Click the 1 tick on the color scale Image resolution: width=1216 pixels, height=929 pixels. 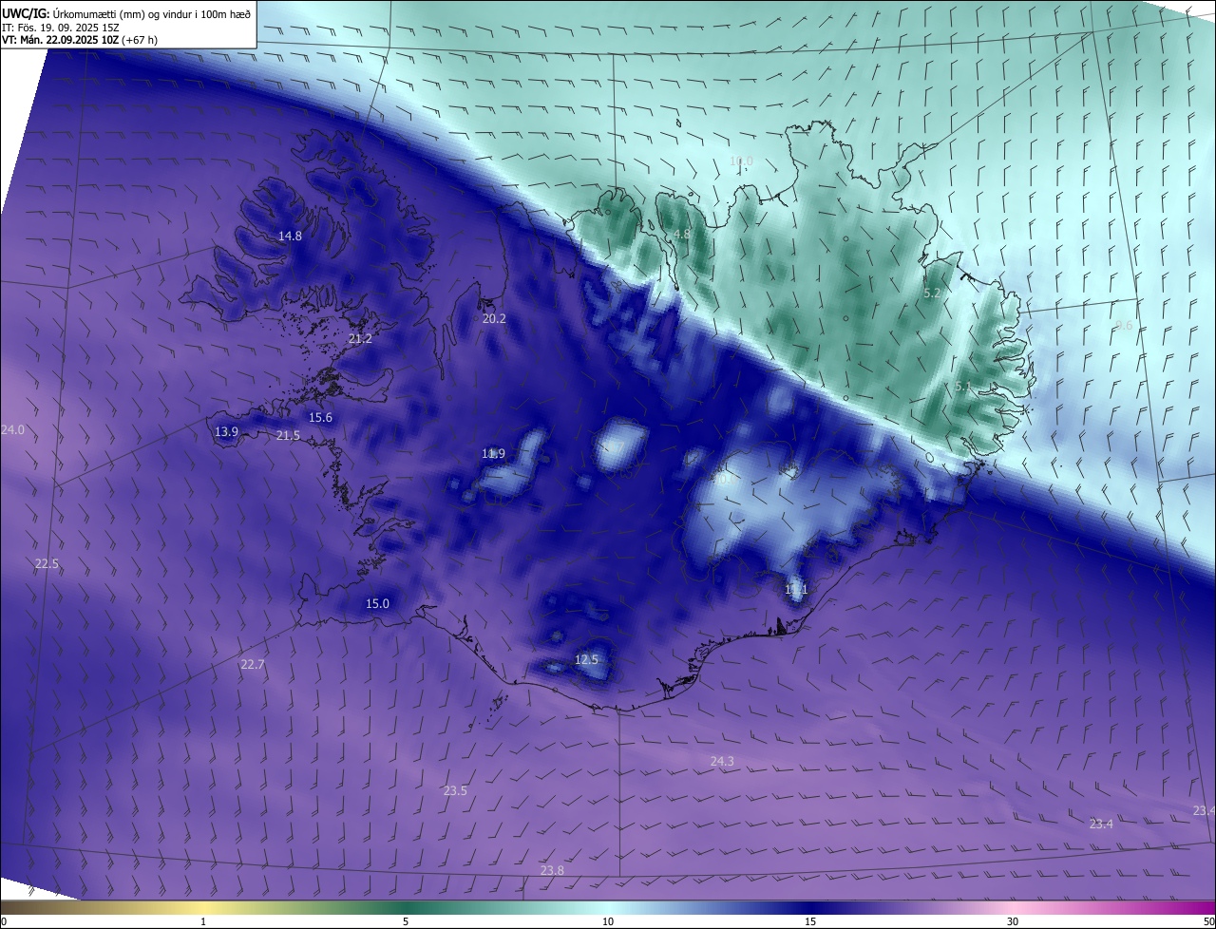pyautogui.click(x=203, y=921)
